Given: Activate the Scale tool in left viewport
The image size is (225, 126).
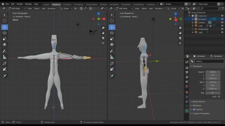Looking at the screenshot, I should pyautogui.click(x=5, y=39).
